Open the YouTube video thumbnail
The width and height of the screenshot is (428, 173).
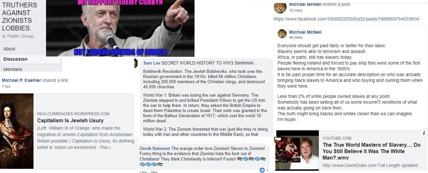[296, 150]
